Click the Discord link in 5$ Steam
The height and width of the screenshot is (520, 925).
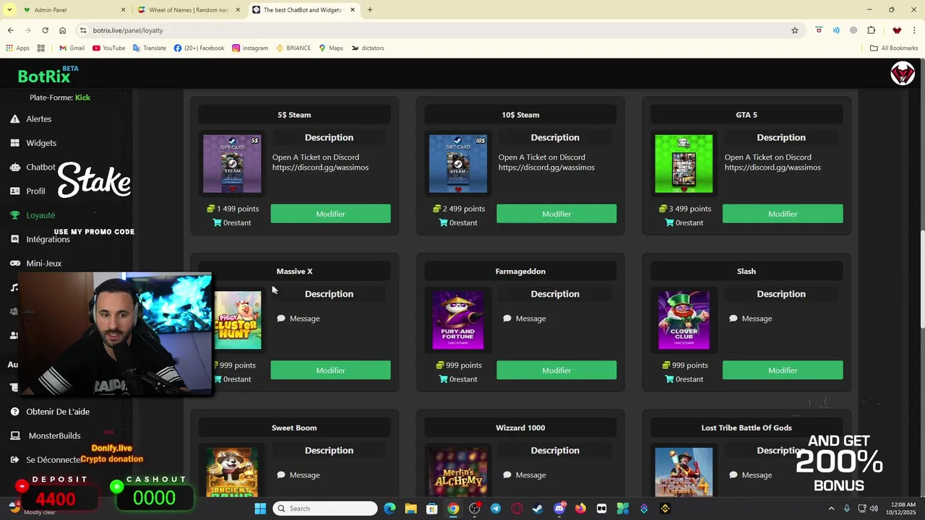click(x=320, y=168)
